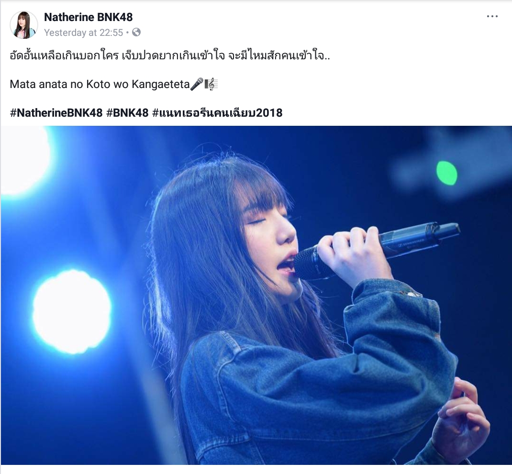Click the Thai text line of the post

click(x=170, y=55)
